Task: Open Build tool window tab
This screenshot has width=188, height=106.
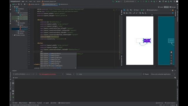Action: [40, 103]
